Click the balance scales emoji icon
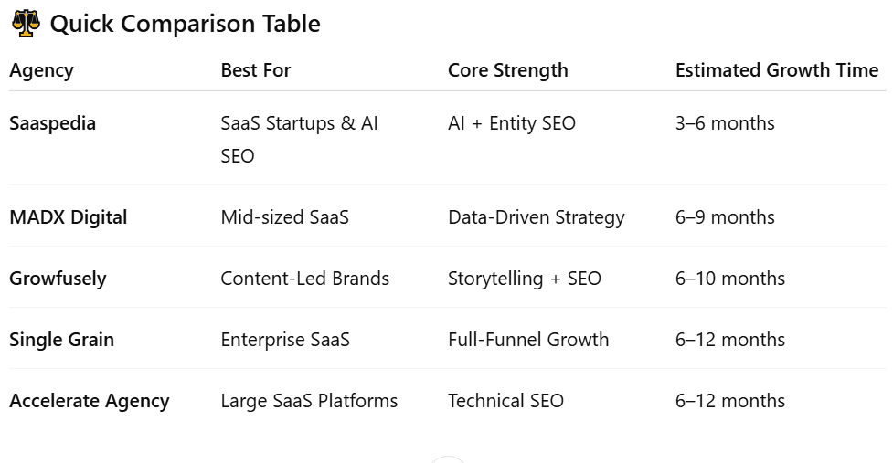Viewport: 893px width, 463px height. coord(26,24)
